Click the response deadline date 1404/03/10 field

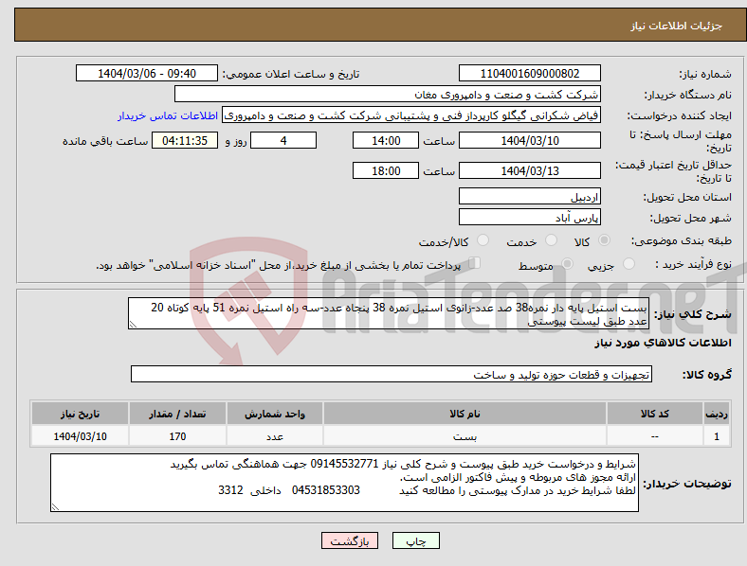coord(529,140)
